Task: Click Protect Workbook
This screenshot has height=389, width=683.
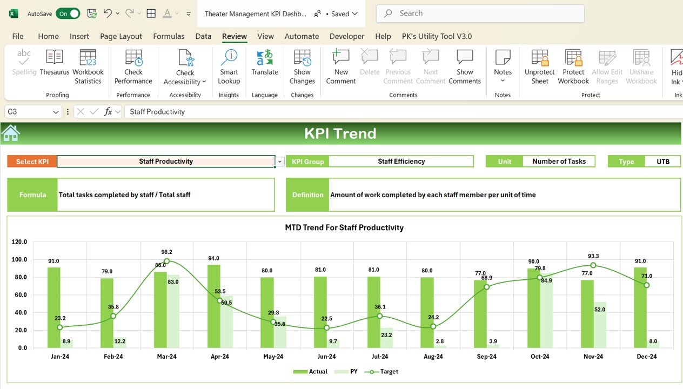Action: point(573,66)
